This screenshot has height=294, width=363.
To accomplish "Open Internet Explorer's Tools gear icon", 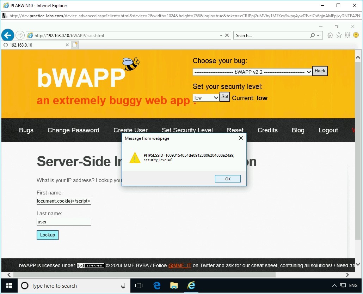I will tap(347, 35).
